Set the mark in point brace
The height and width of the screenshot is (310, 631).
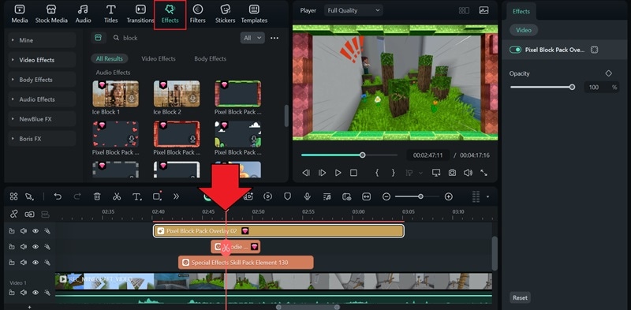[377, 173]
